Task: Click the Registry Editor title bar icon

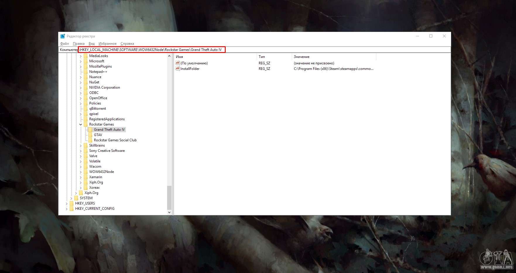Action: tap(63, 36)
